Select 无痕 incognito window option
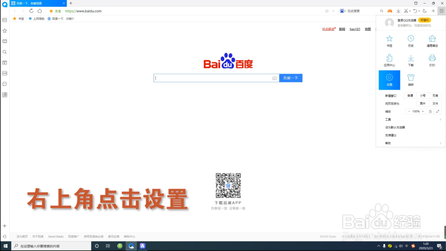This screenshot has width=446, height=251. coord(435,95)
